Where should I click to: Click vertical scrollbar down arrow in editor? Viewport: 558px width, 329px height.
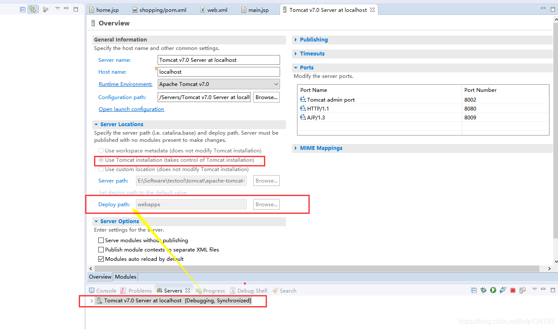click(555, 262)
